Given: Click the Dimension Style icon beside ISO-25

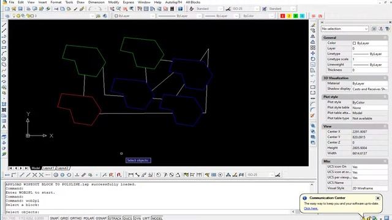Looking at the screenshot, I should click(x=228, y=9).
